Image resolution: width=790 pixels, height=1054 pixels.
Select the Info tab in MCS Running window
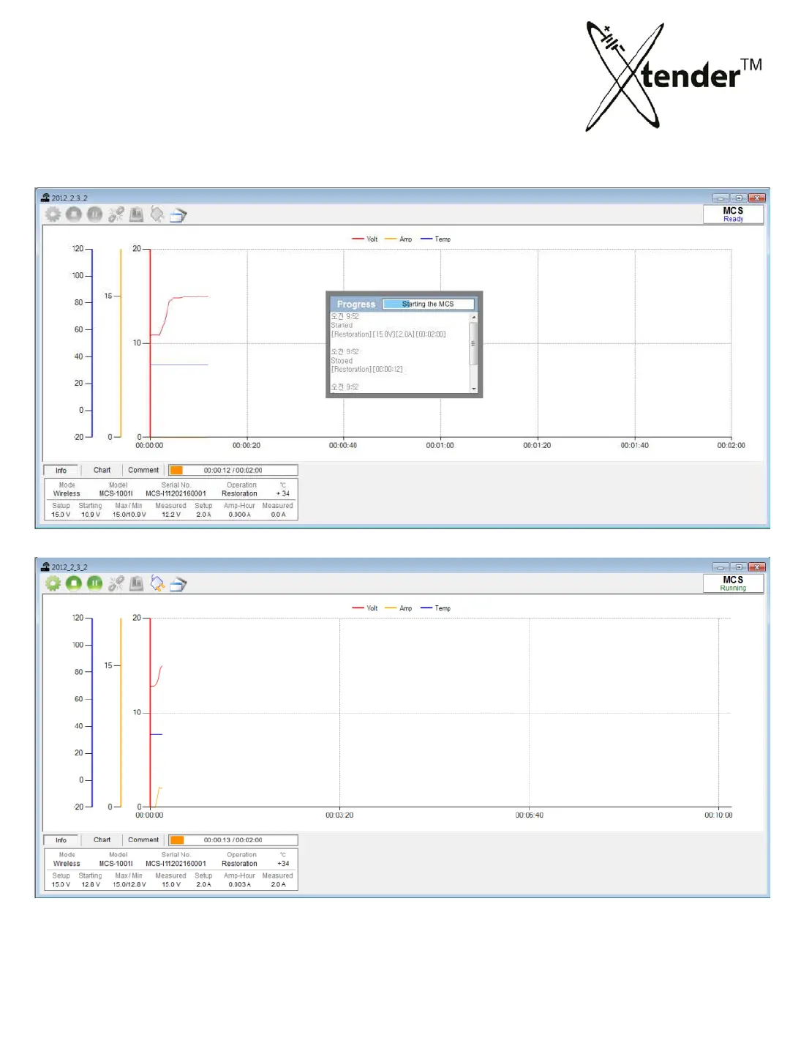tap(61, 840)
